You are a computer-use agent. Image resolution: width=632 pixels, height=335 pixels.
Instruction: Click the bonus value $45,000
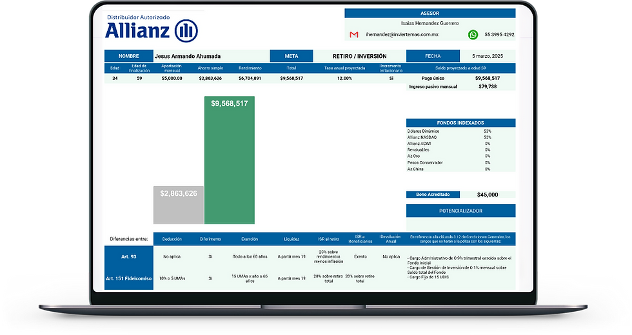click(x=488, y=195)
